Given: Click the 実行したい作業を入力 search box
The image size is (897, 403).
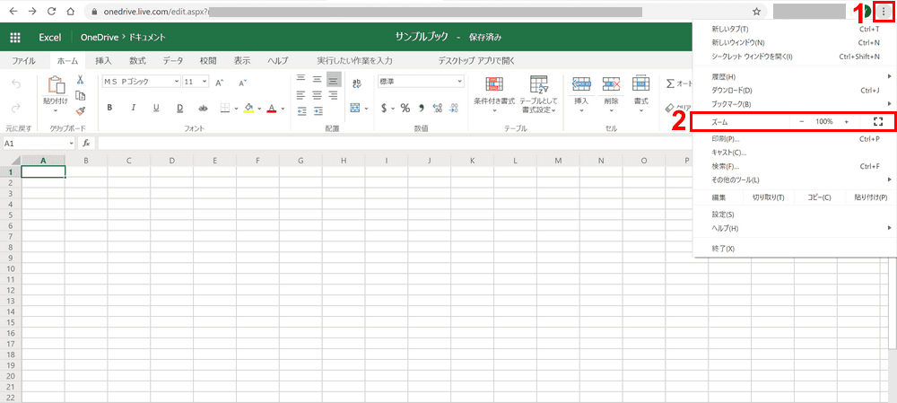Looking at the screenshot, I should coord(354,60).
